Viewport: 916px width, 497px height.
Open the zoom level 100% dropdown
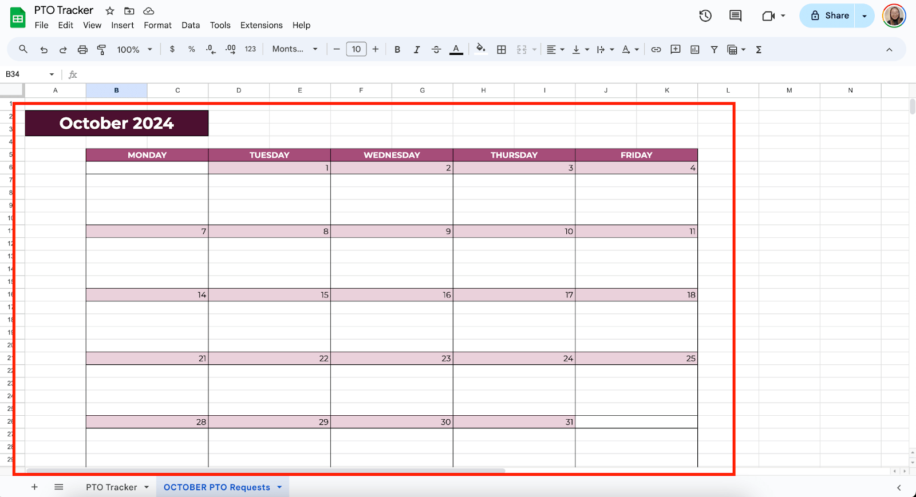pos(135,50)
